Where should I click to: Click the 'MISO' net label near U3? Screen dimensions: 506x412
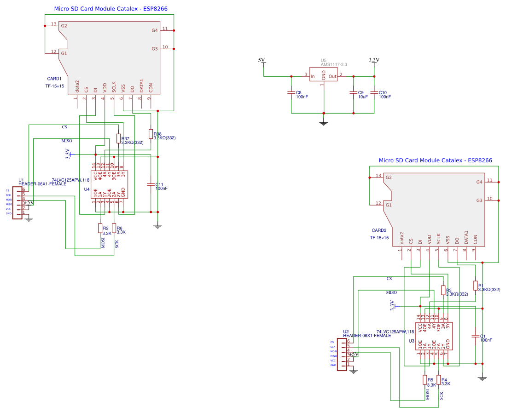[x=391, y=292]
